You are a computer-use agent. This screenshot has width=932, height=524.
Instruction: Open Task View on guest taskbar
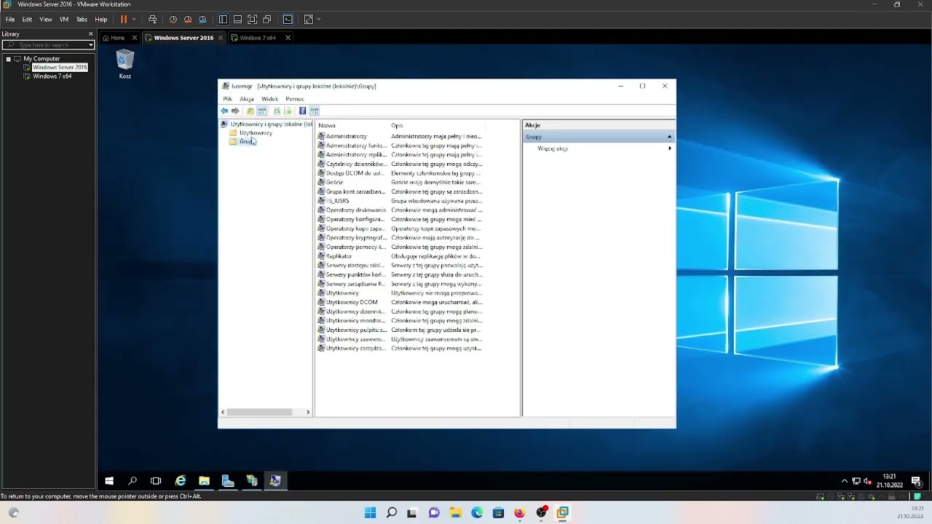(x=156, y=481)
